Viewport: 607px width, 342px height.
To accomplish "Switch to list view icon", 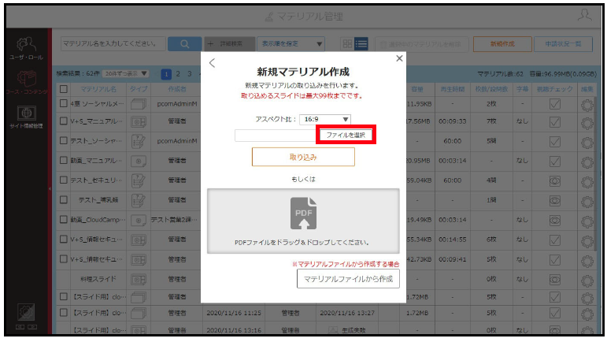I will coord(361,44).
